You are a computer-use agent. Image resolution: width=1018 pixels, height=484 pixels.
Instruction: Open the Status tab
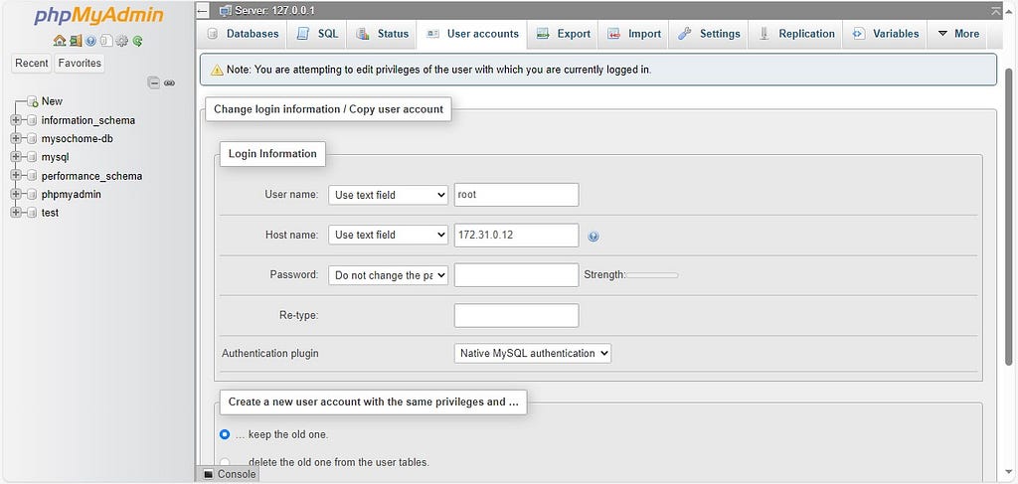(x=382, y=34)
